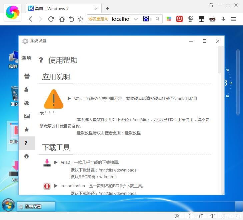
Task: Click the 挂载教程请双击查看桌面 text line
Action: click(x=109, y=133)
